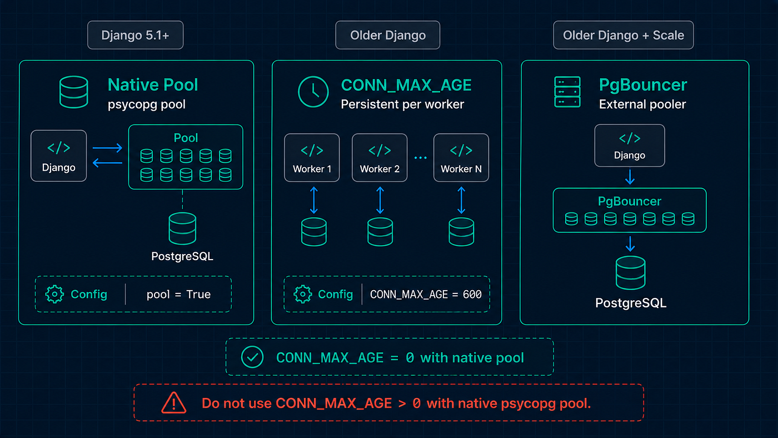Click the Native Pool heading
778x438 pixels.
[x=153, y=85]
